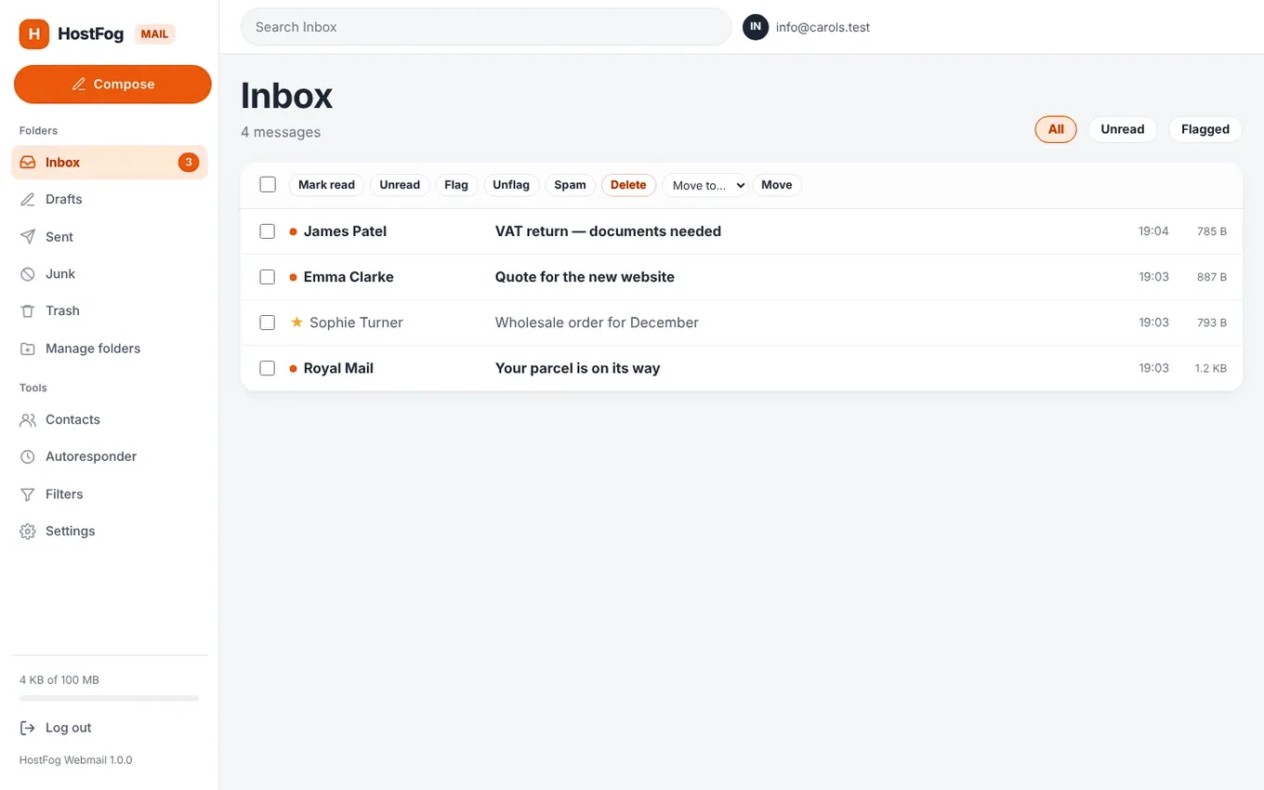This screenshot has width=1264, height=790.
Task: Click the Junk blocked-circle icon
Action: click(28, 274)
